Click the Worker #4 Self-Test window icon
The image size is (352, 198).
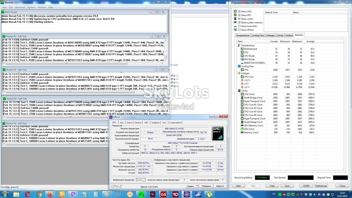(x=4, y=123)
